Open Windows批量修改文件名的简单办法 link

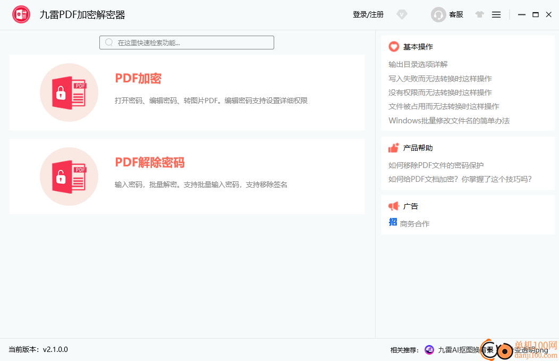pyautogui.click(x=449, y=121)
